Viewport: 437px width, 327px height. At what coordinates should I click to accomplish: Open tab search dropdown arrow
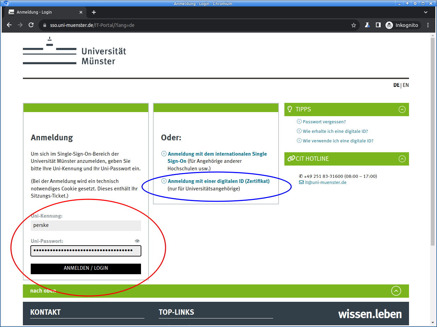click(426, 12)
